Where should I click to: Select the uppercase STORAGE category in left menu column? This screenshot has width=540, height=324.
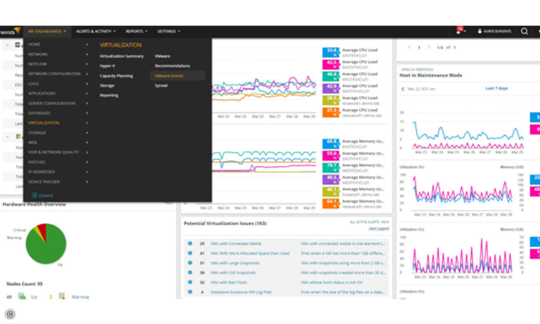[37, 133]
